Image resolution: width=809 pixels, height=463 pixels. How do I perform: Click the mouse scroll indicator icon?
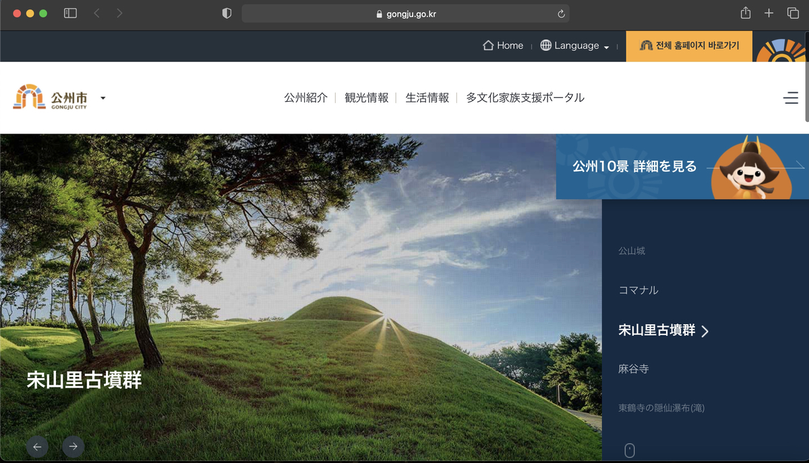[629, 450]
